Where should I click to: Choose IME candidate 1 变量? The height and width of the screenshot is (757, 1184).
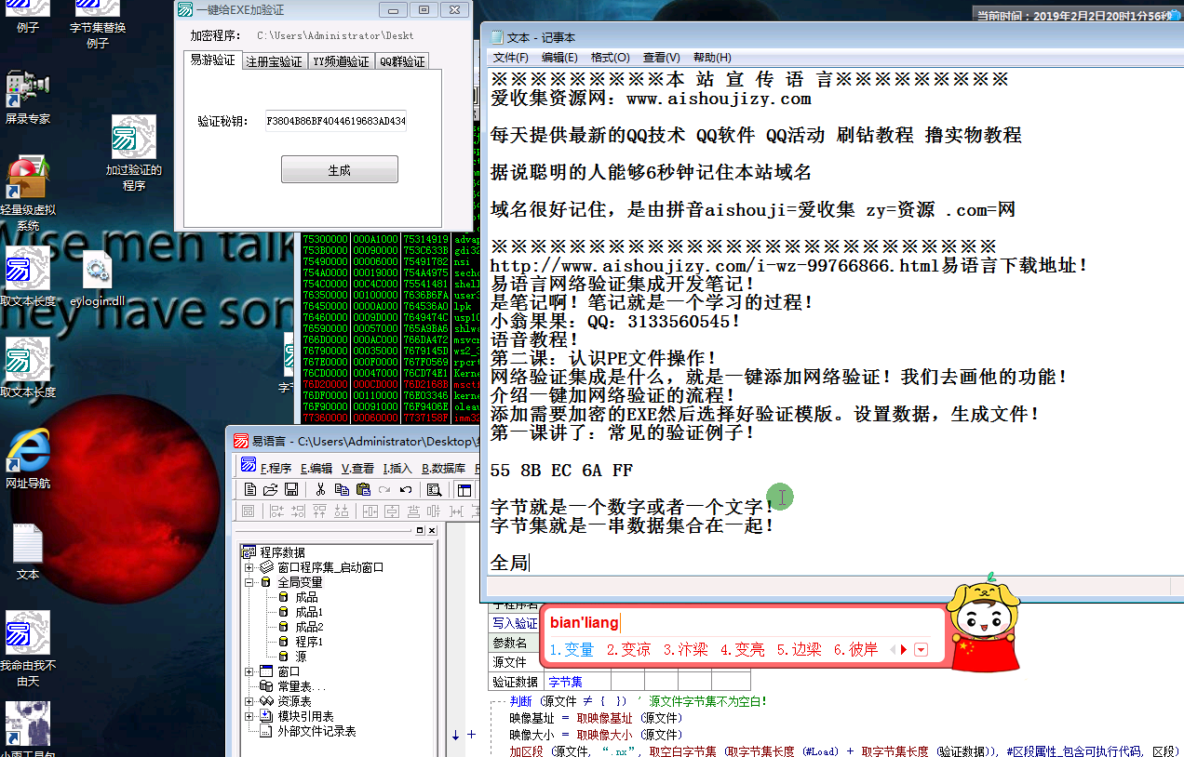[x=572, y=650]
